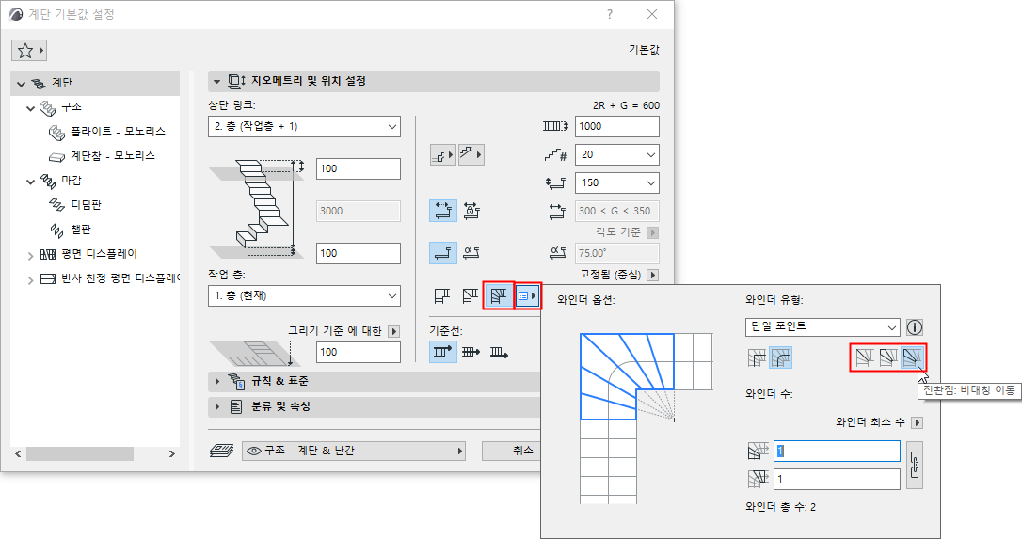This screenshot has height=539, width=1022.
Task: Open the 고정됨 (중심) arrow menu
Action: coord(652,275)
